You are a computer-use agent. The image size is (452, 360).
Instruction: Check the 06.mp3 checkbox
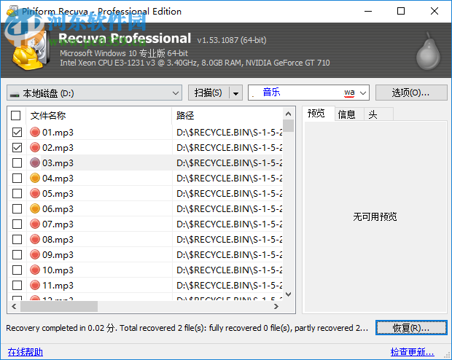[x=17, y=208]
